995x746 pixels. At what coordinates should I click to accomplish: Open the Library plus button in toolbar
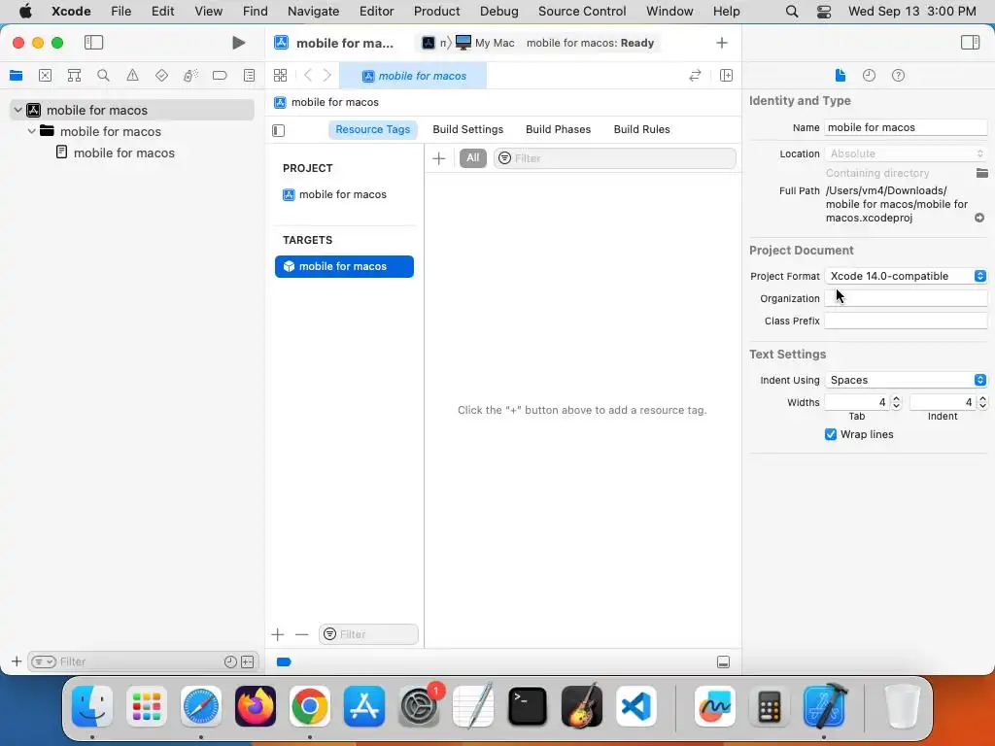(x=722, y=43)
